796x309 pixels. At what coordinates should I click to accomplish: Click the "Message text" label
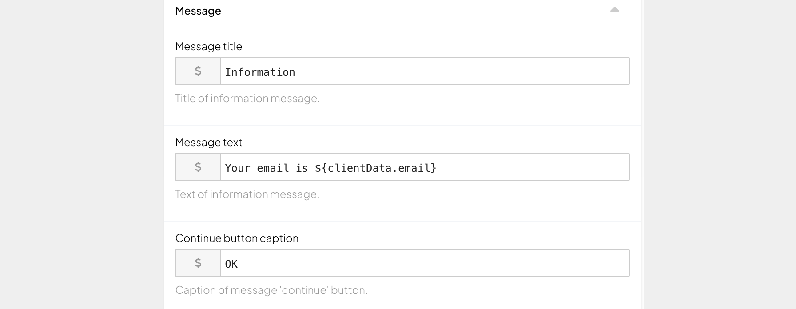pos(208,142)
